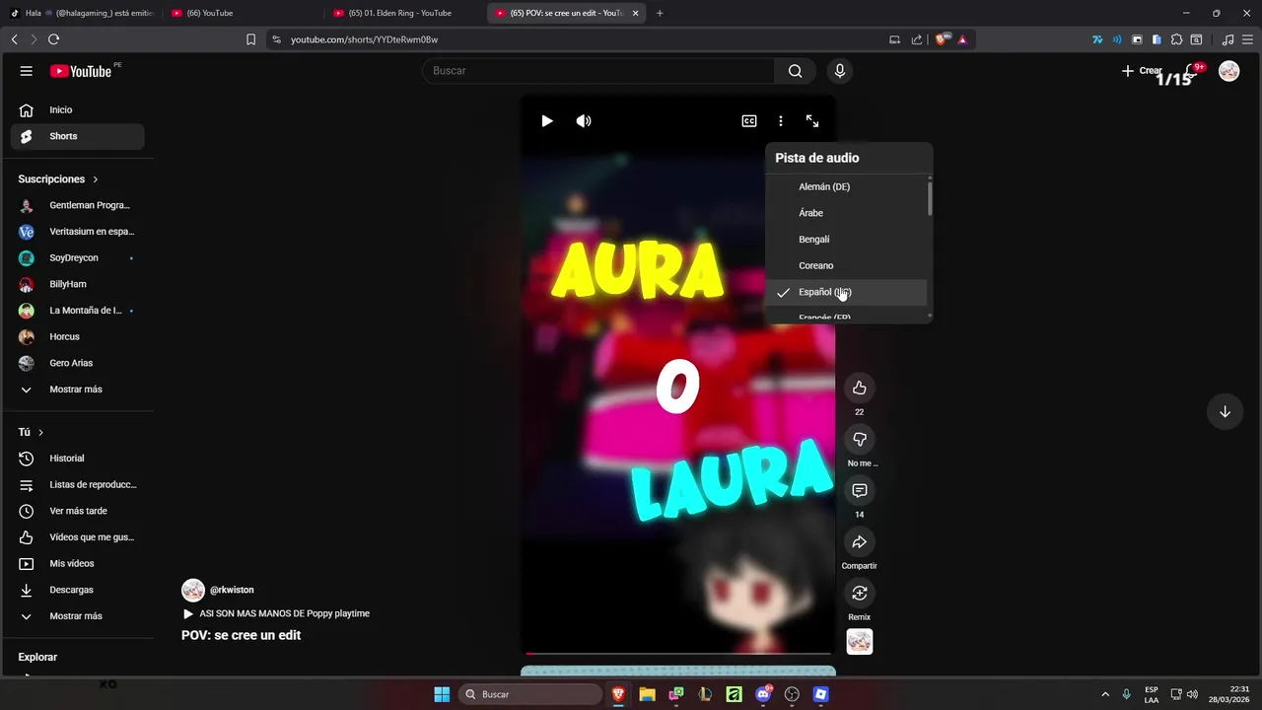Viewport: 1262px width, 710px height.
Task: Toggle closed captions CC on the Short
Action: (749, 121)
